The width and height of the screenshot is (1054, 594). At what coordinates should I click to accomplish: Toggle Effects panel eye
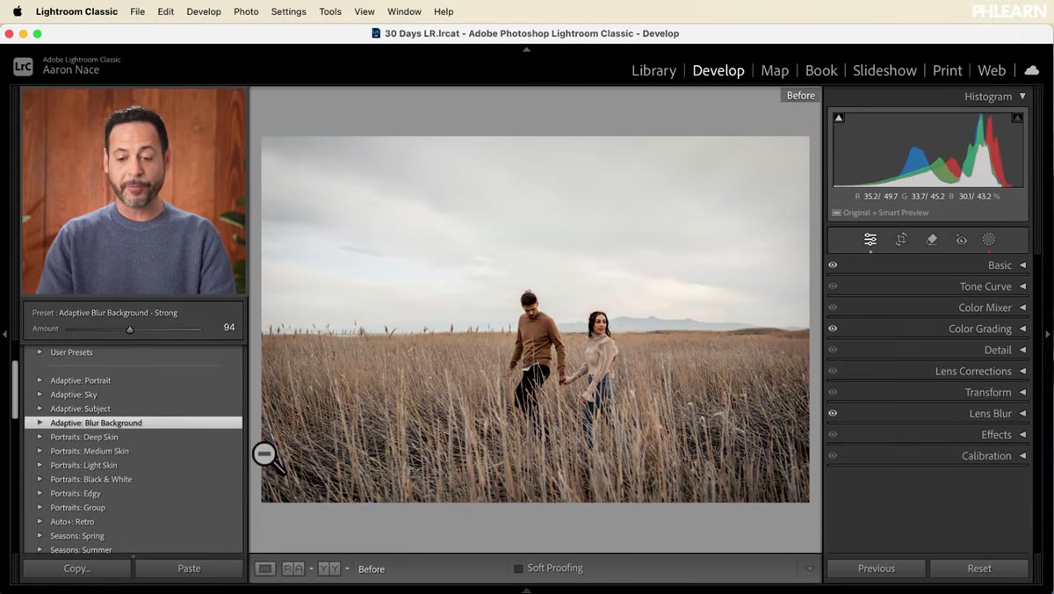(x=833, y=434)
